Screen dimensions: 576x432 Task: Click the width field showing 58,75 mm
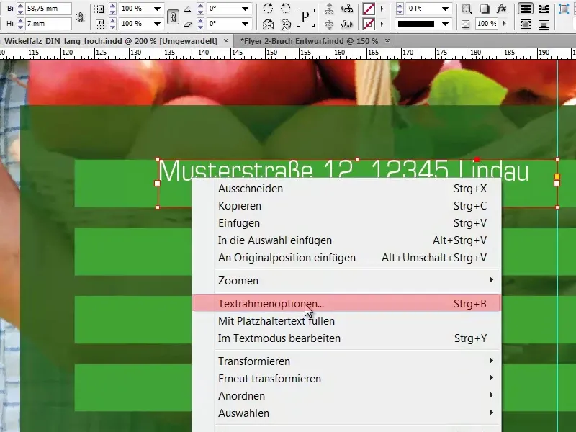pos(48,9)
